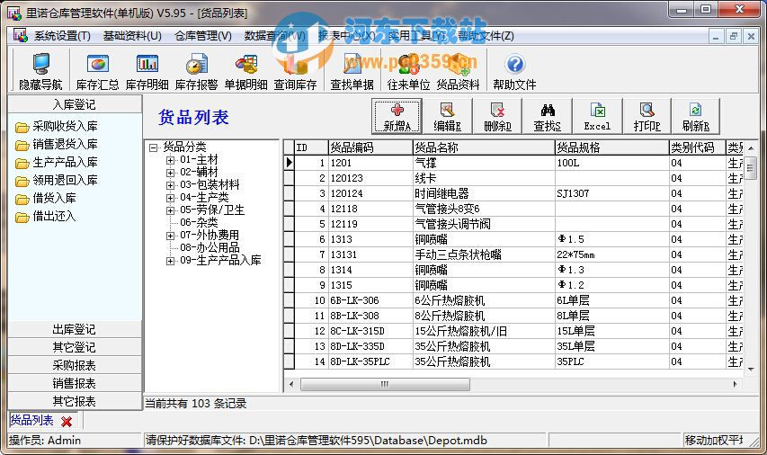Switch to the 货品列表 bottom tab
767x455 pixels.
[31, 420]
